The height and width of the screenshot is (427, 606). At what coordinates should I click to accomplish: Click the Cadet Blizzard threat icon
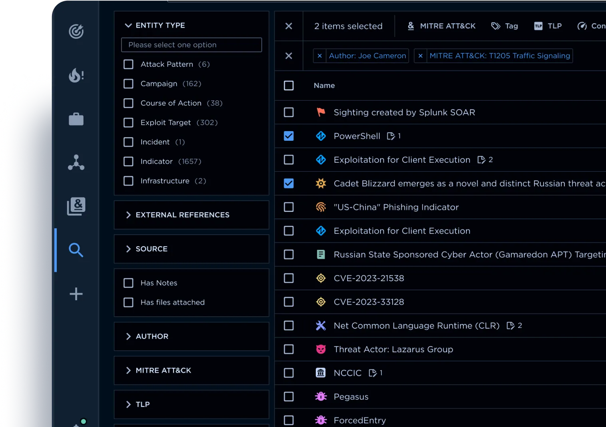click(321, 183)
